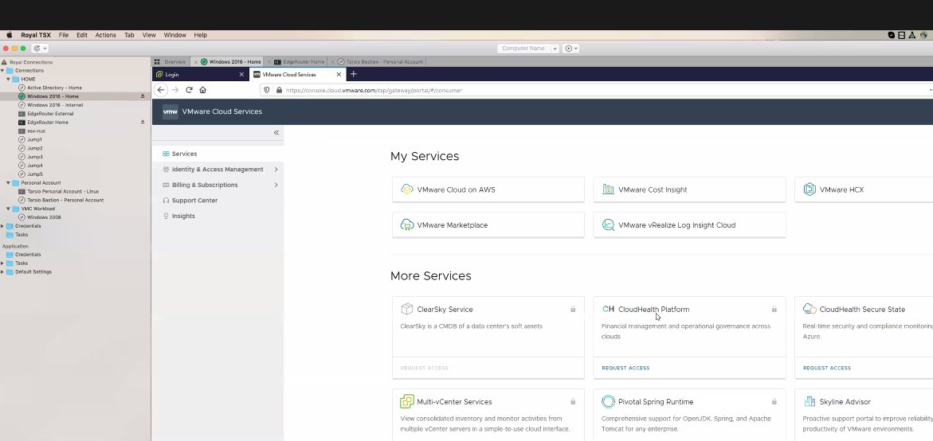Collapse the VMC Workload folder triangle
This screenshot has height=441, width=933.
point(8,209)
